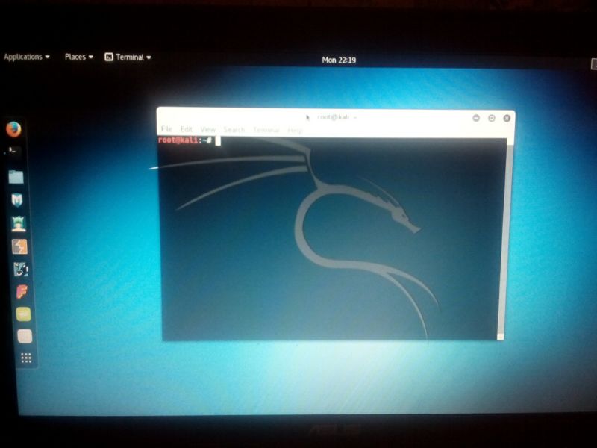Launch Faraday red F icon
597x448 pixels.
pyautogui.click(x=22, y=291)
